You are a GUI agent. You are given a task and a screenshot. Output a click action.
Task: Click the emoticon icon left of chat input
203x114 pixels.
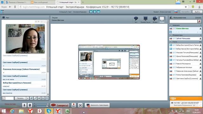pos(4,98)
